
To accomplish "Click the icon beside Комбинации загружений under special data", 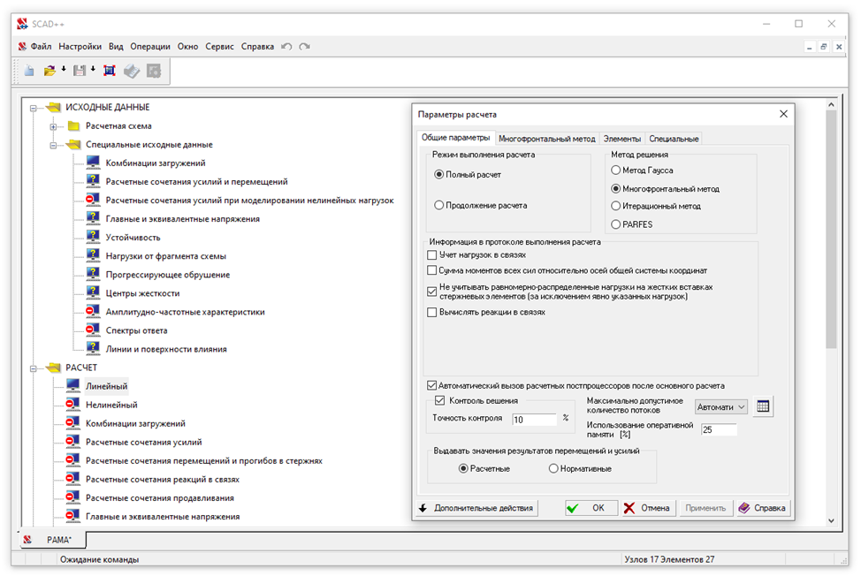I will tap(93, 163).
